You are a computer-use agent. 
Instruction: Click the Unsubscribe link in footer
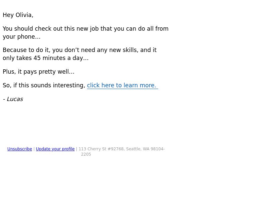tap(20, 149)
